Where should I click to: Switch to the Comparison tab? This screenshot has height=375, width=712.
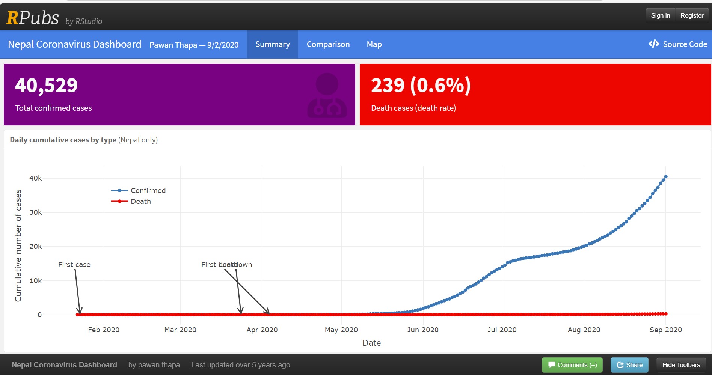[328, 44]
